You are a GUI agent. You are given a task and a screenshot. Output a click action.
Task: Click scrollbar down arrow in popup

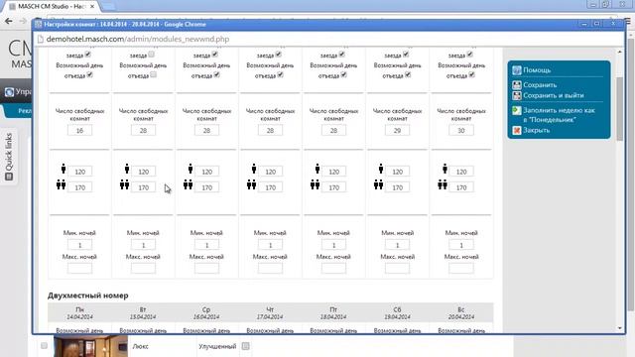click(619, 328)
